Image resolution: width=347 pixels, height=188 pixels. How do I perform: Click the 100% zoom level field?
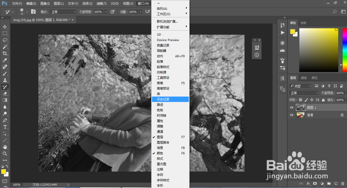(x=17, y=185)
